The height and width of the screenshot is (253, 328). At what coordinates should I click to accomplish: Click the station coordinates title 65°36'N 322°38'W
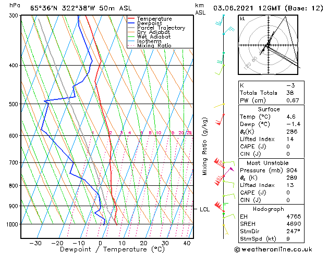pyautogui.click(x=63, y=8)
